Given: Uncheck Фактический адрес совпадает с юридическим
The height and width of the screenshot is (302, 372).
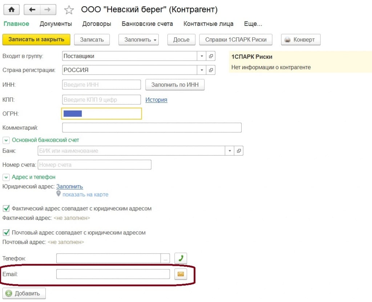Looking at the screenshot, I should [x=6, y=209].
